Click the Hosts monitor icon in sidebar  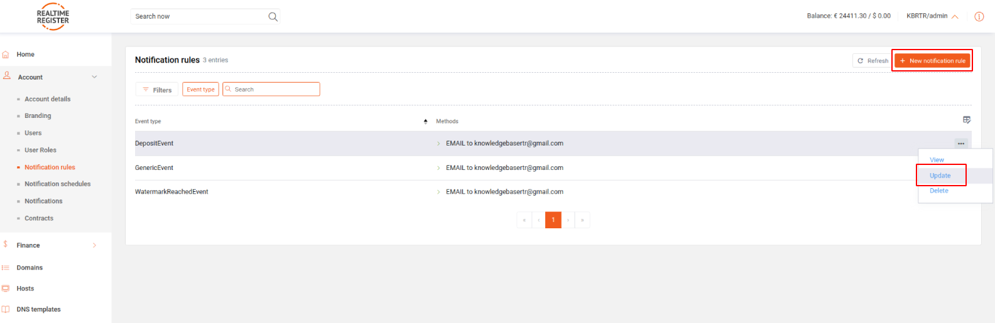[x=6, y=289]
